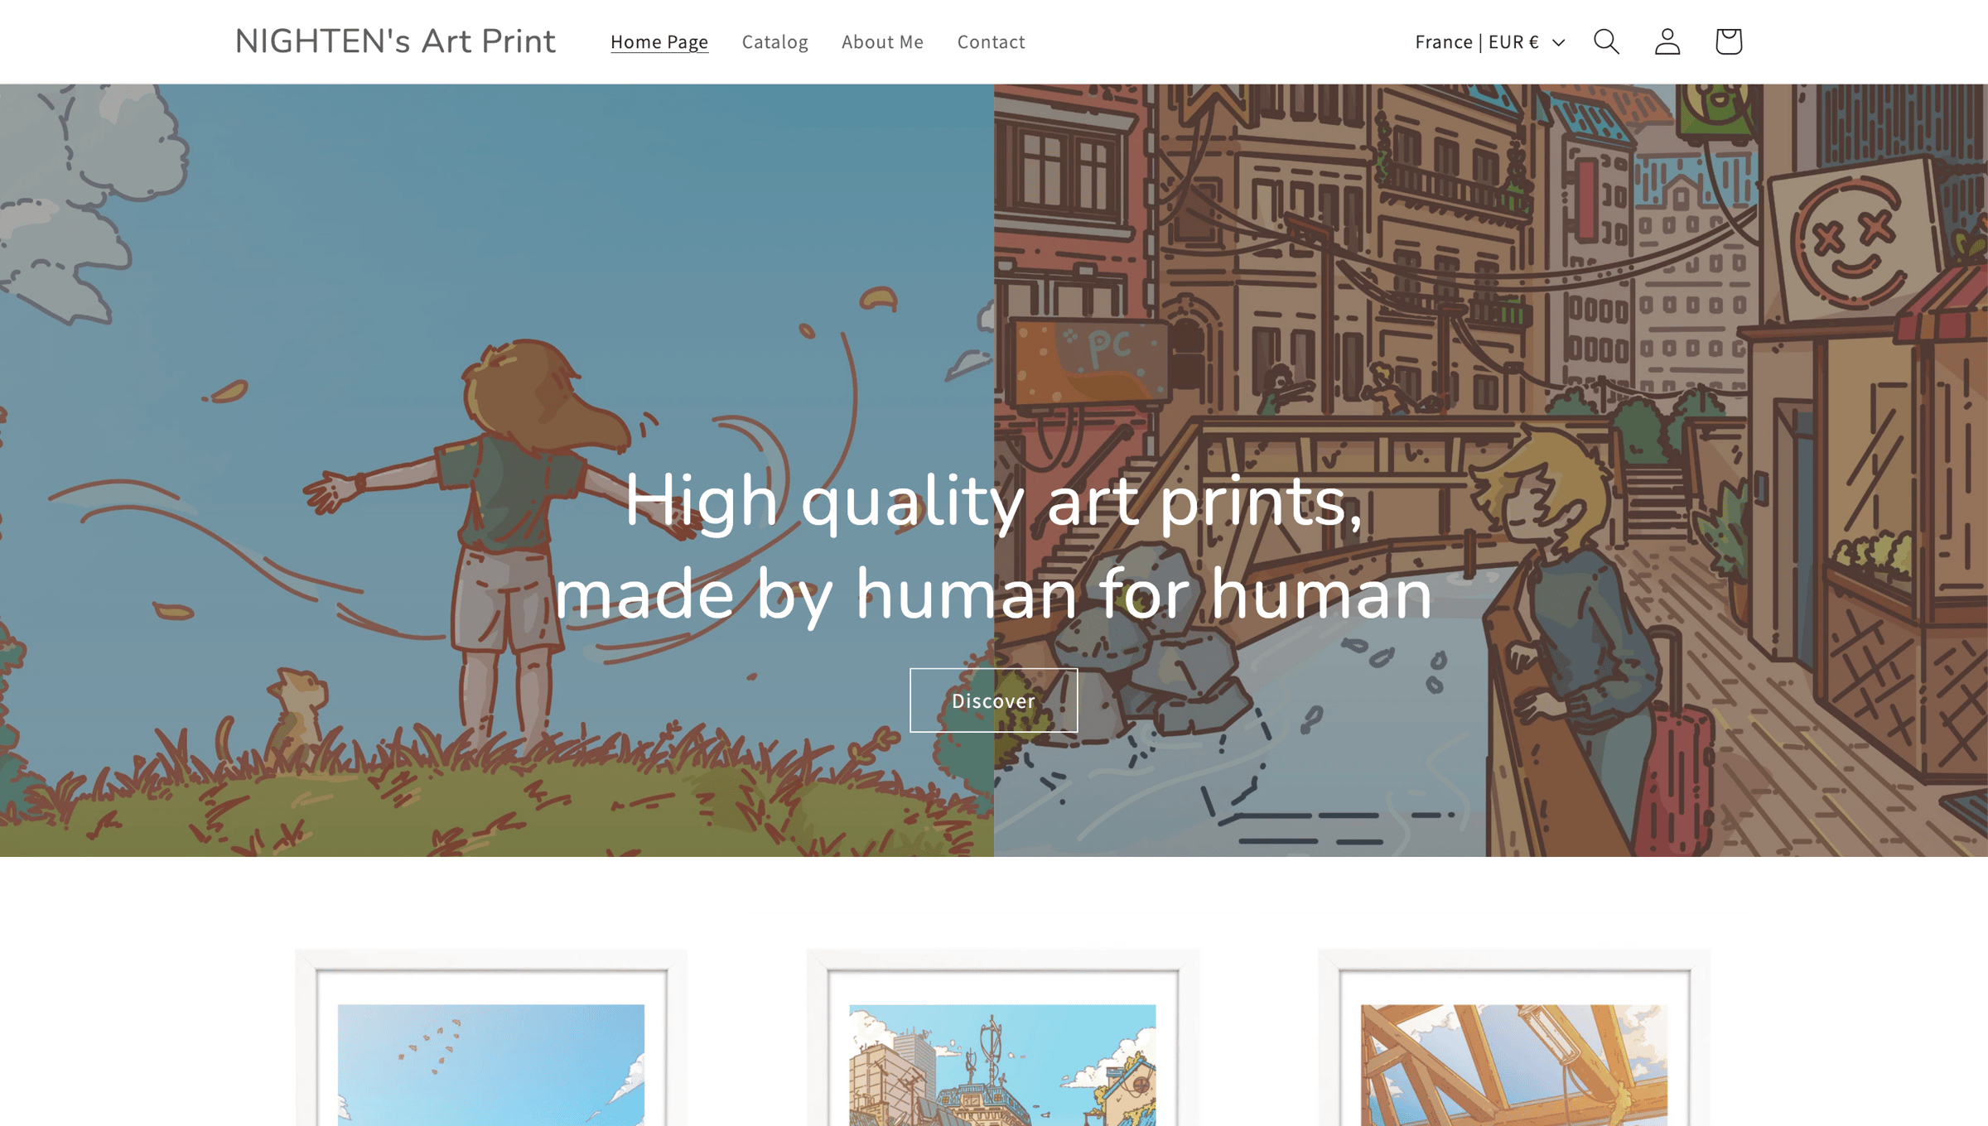1988x1126 pixels.
Task: Open the framed city skyline print thumbnail
Action: coord(1002,1037)
